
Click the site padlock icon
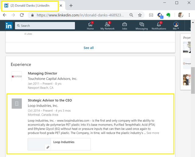33,15
